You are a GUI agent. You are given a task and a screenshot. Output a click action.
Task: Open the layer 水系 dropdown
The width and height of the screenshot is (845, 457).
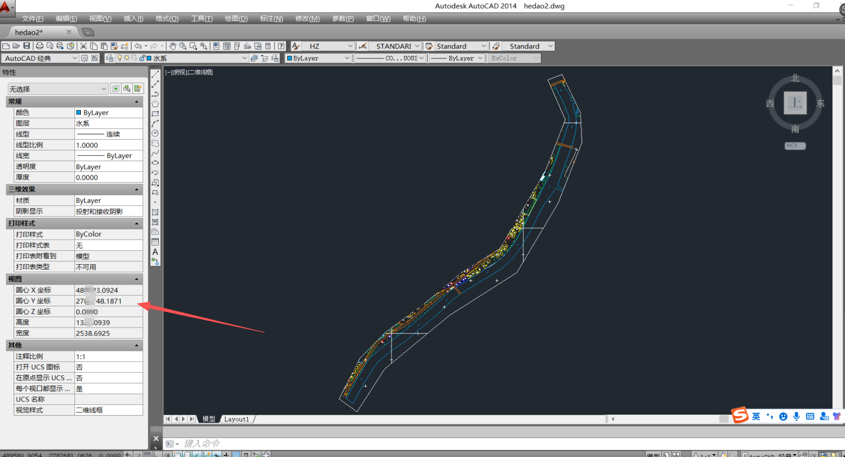click(x=244, y=58)
